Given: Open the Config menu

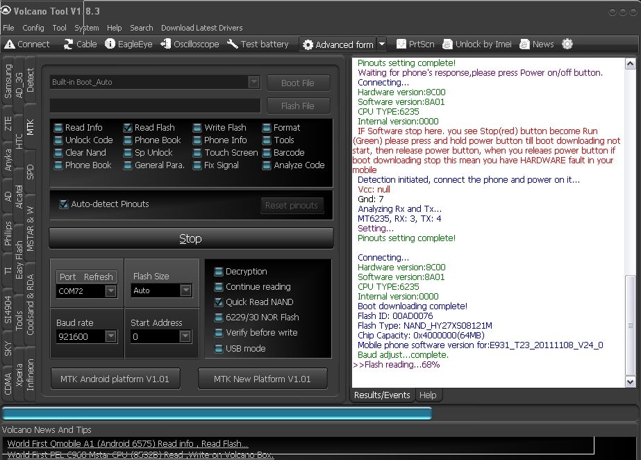Looking at the screenshot, I should (x=33, y=28).
